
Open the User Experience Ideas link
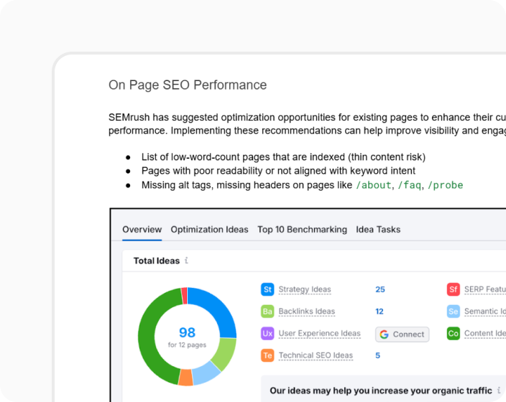[x=319, y=333]
